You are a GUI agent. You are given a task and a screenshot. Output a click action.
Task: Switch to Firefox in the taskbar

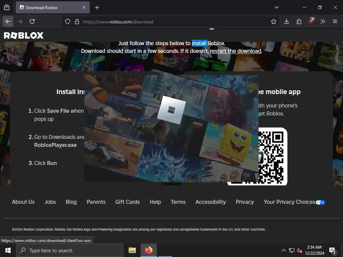point(148,250)
